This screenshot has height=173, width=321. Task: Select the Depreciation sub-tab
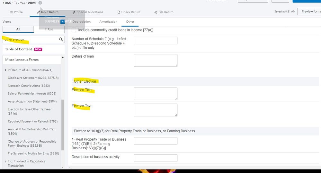(x=82, y=22)
